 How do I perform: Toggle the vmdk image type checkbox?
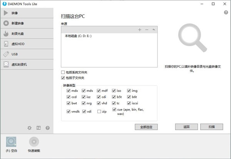pos(69,112)
